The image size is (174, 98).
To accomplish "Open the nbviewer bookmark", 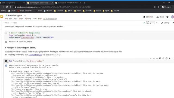I will pos(48,11).
